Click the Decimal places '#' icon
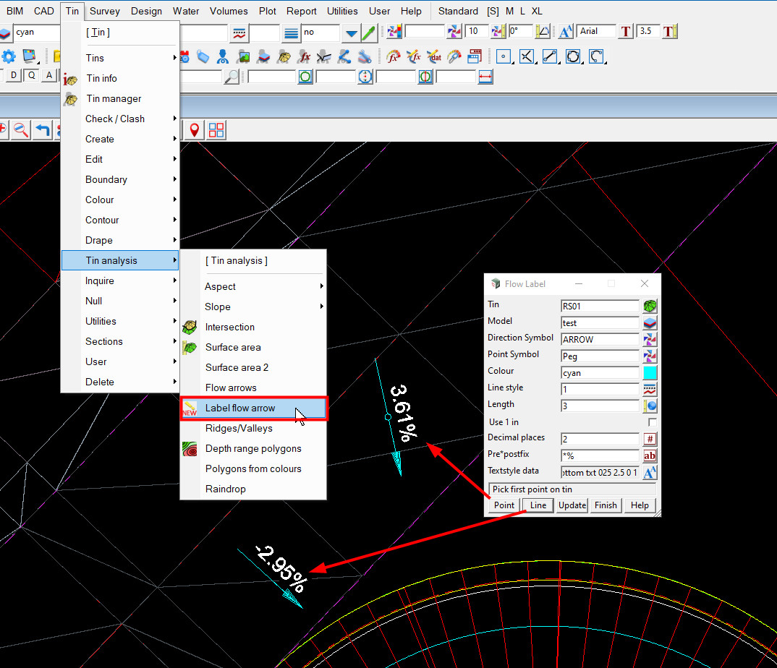Image resolution: width=777 pixels, height=668 pixels. click(650, 439)
